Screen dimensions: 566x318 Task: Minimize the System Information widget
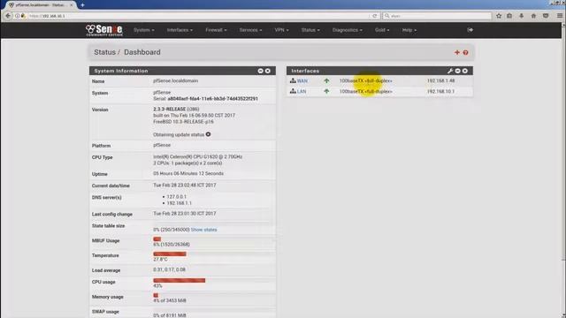[261, 71]
